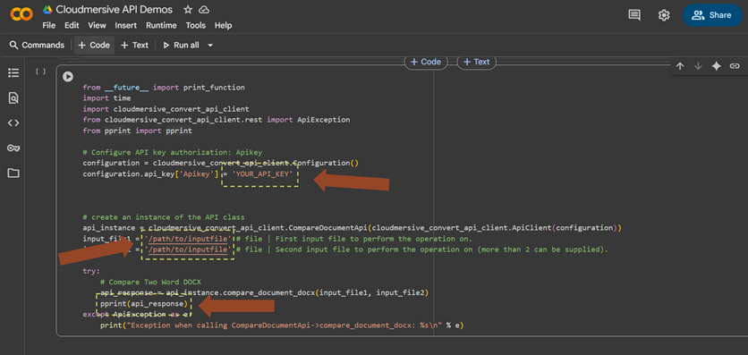Open the Insert menu
This screenshot has height=355, width=748.
[x=126, y=26]
